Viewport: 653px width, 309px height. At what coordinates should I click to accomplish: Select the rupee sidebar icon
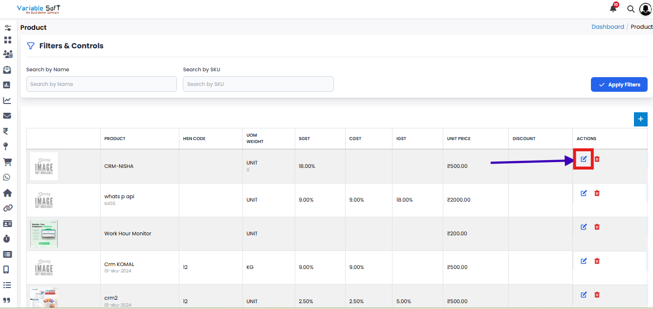coord(6,131)
